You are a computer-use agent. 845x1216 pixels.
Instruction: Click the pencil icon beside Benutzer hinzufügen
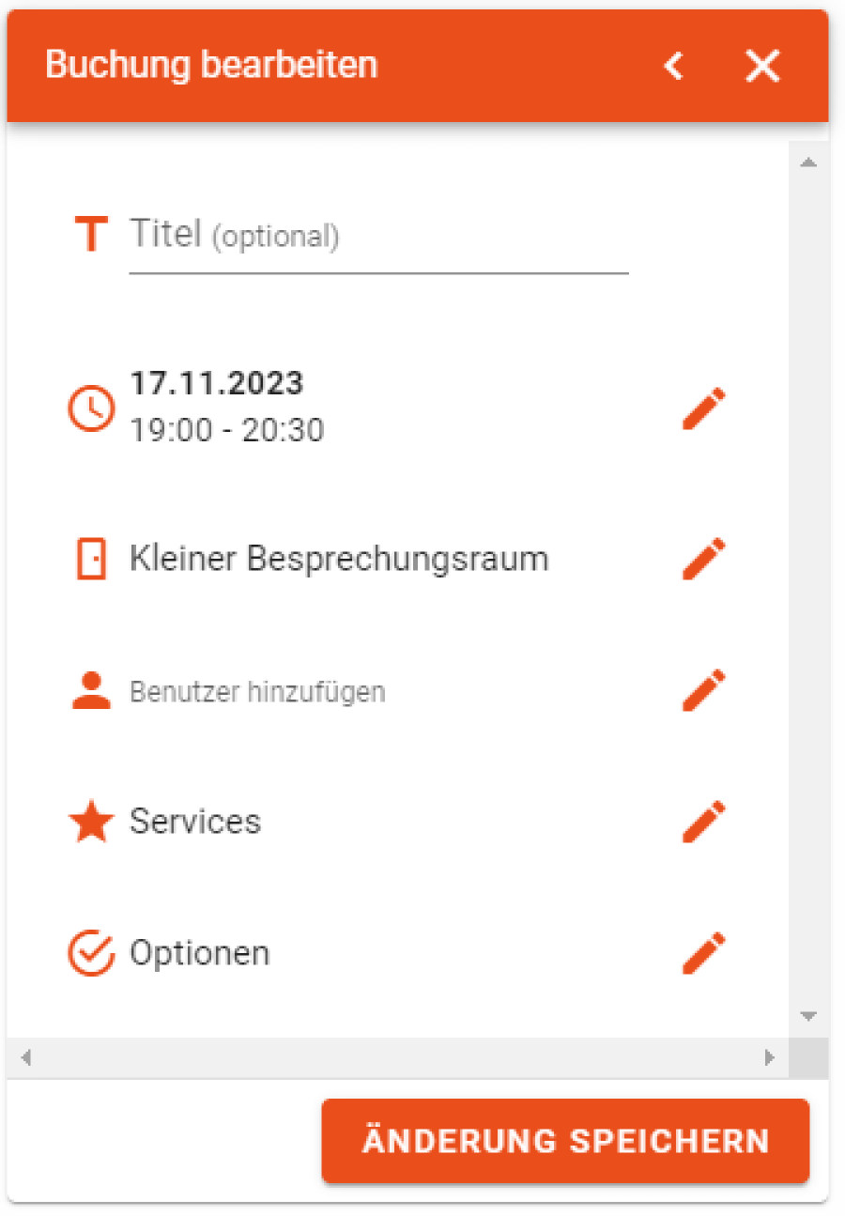tap(704, 691)
